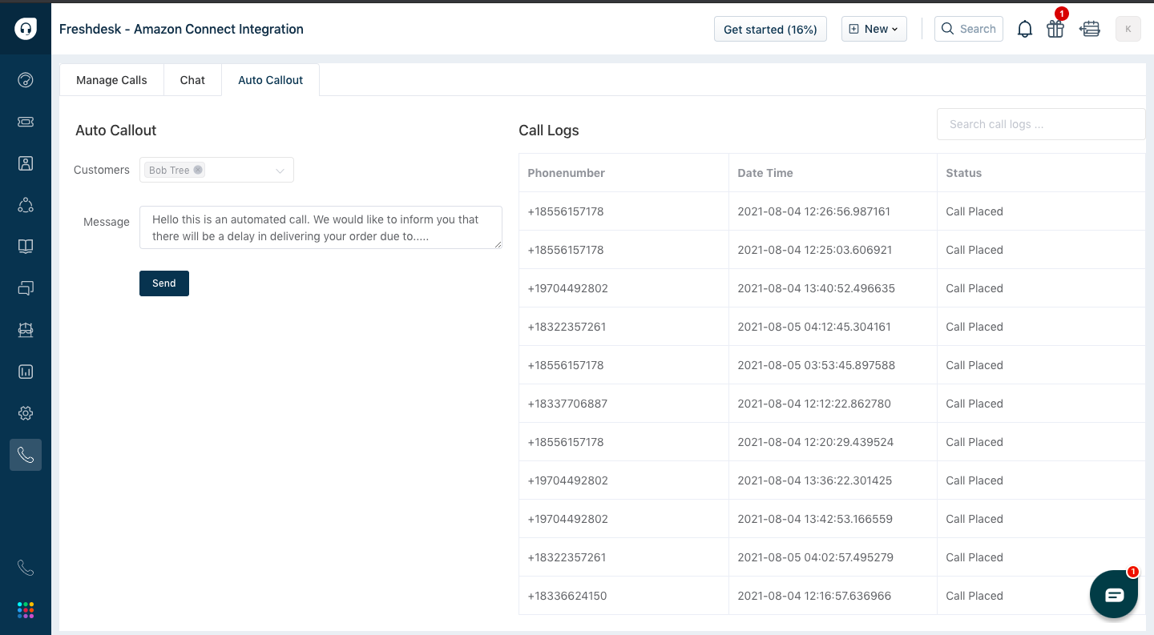Click the notifications bell icon
Image resolution: width=1154 pixels, height=635 pixels.
(x=1024, y=29)
